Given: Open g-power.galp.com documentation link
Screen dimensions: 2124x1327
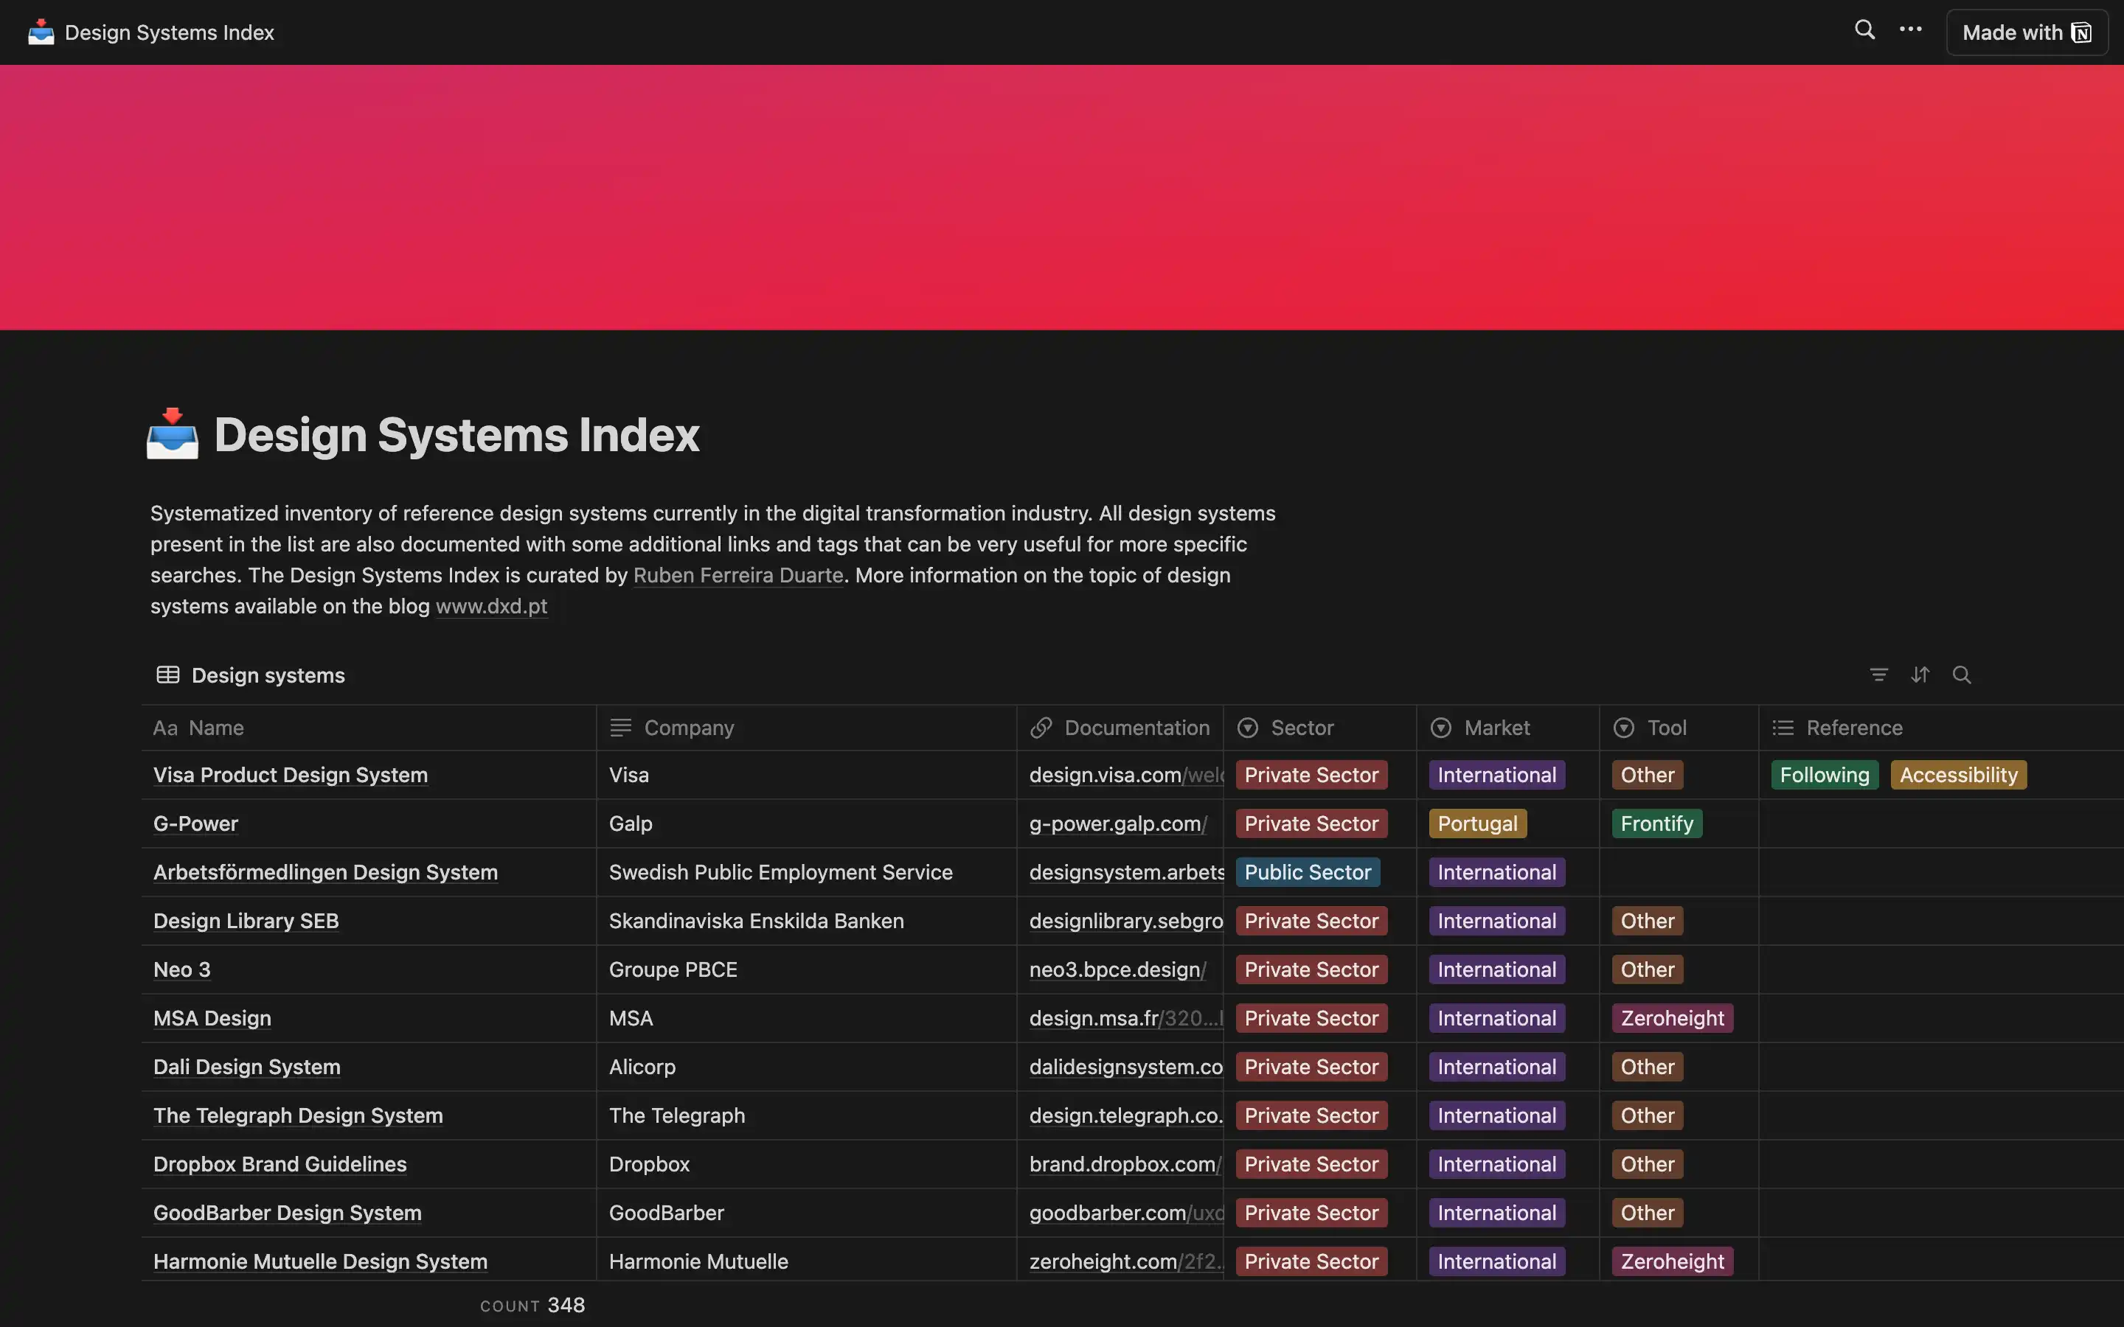Looking at the screenshot, I should (x=1118, y=824).
